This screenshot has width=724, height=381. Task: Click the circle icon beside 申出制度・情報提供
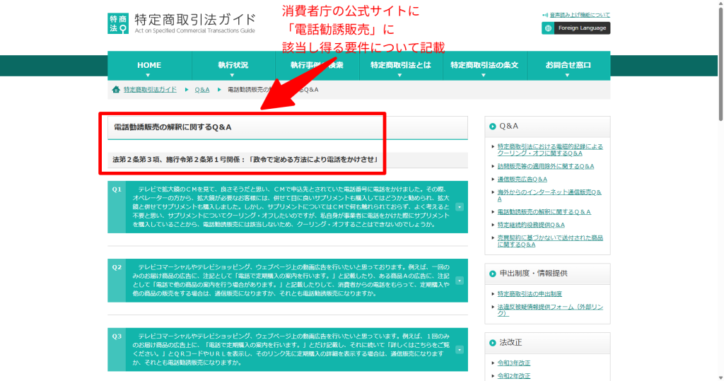click(492, 274)
